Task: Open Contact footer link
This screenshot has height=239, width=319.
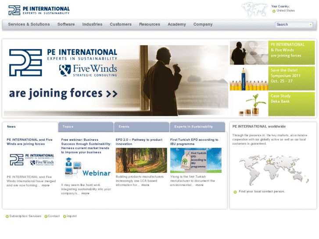Action: tap(54, 216)
